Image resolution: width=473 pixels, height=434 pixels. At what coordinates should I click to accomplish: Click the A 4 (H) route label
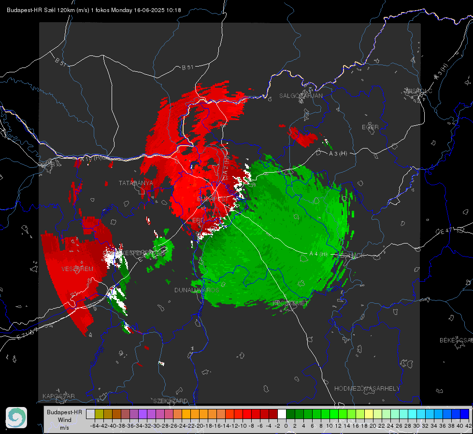318,254
